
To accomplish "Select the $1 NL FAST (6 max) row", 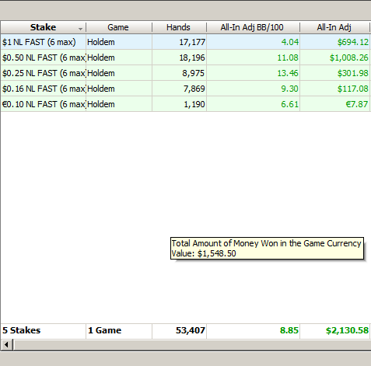I will (185, 42).
